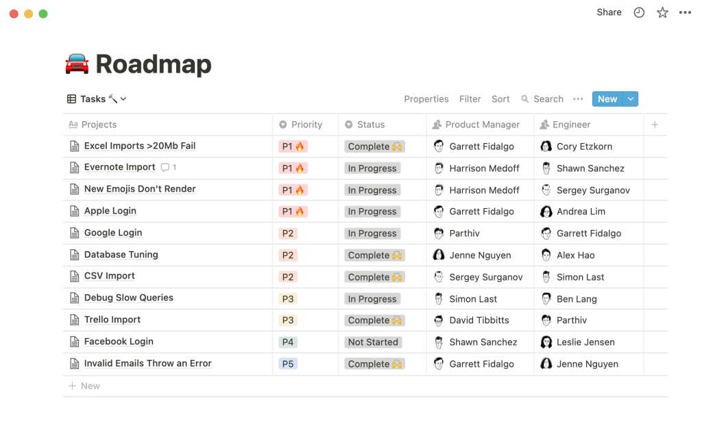Click the search magnifier icon

524,99
